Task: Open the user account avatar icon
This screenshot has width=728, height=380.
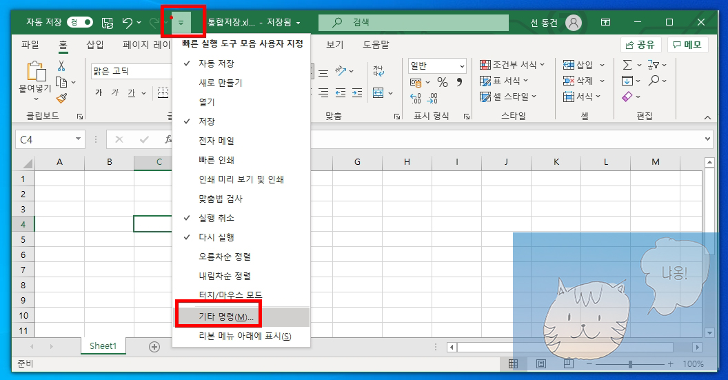Action: (x=574, y=22)
